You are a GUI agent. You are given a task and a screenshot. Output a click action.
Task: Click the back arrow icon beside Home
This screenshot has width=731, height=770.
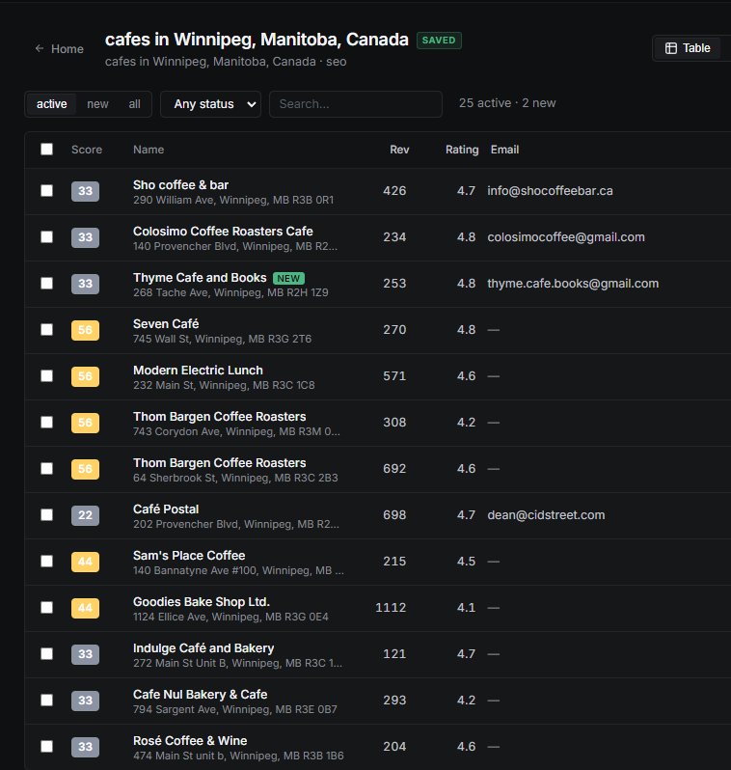(40, 48)
